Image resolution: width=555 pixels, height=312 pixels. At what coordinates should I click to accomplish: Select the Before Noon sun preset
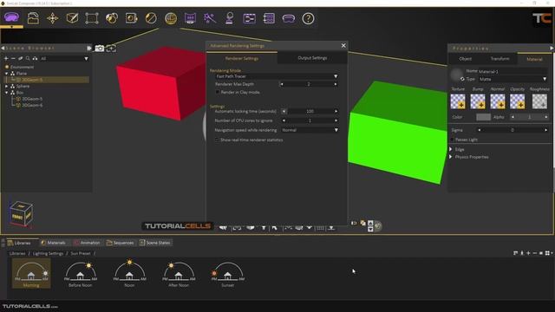tap(81, 274)
